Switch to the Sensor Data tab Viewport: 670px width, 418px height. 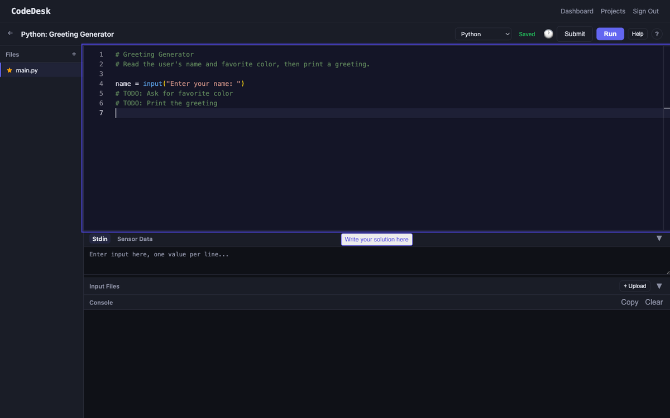pos(135,239)
